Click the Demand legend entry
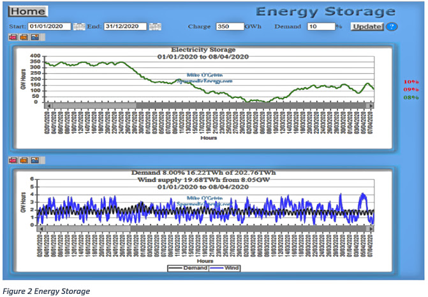The height and width of the screenshot is (297, 428). point(188,268)
